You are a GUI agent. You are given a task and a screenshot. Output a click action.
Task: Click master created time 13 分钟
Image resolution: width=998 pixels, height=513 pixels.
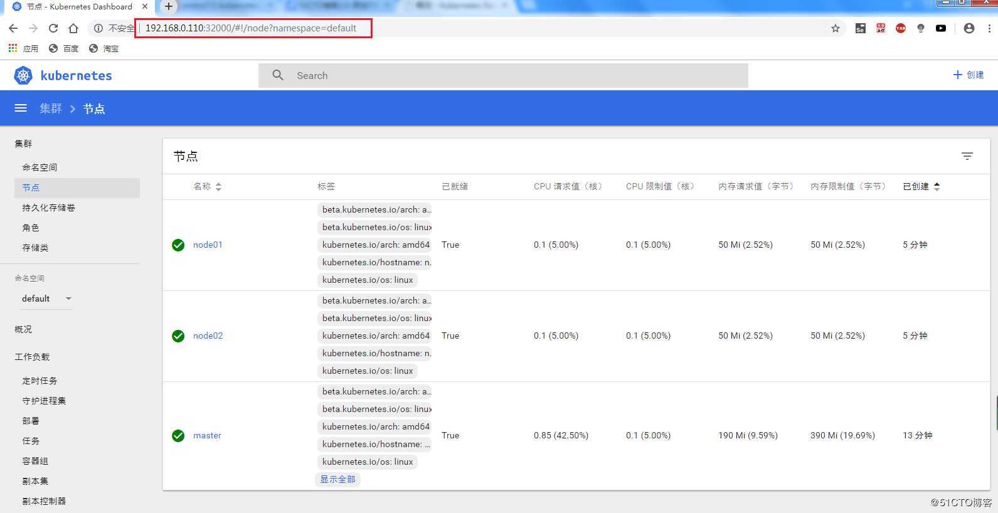[x=918, y=435]
